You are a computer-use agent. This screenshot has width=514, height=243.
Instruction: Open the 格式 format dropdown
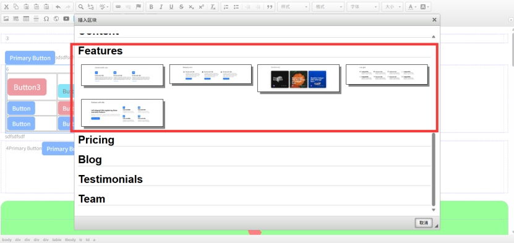tap(328, 7)
